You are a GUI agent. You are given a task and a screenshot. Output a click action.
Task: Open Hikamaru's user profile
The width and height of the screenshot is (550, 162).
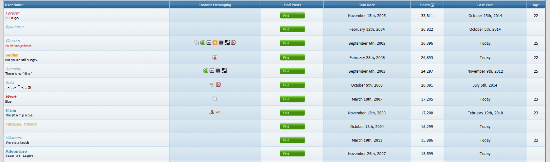(14, 138)
